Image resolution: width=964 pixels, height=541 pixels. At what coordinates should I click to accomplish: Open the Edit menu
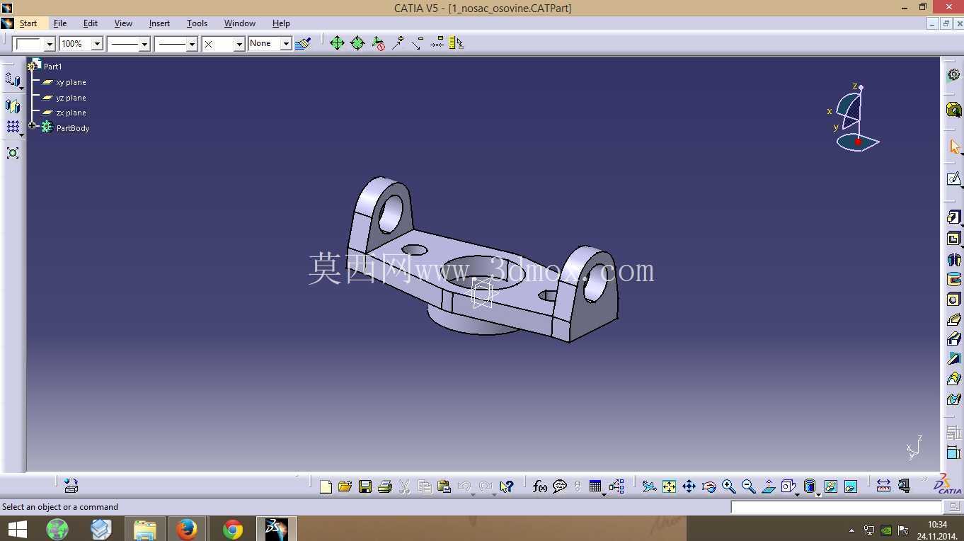91,23
